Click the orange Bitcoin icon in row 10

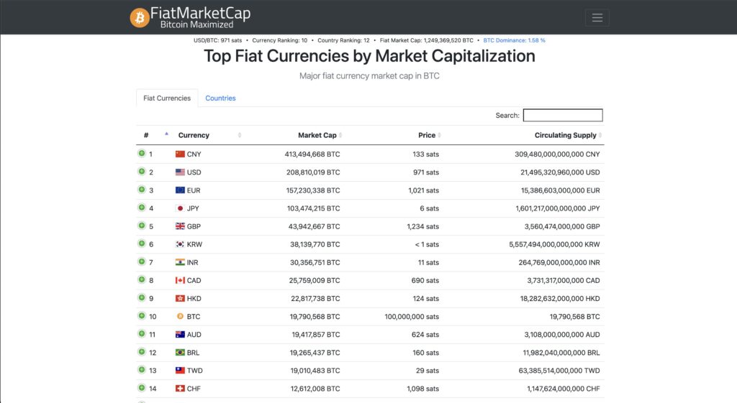point(180,316)
